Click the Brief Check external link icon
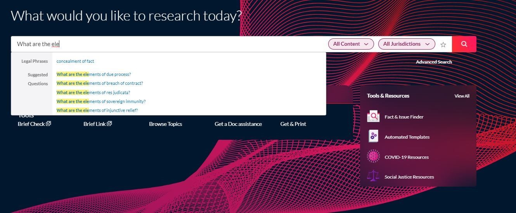Screen dimensions: 516x213 (x=48, y=124)
